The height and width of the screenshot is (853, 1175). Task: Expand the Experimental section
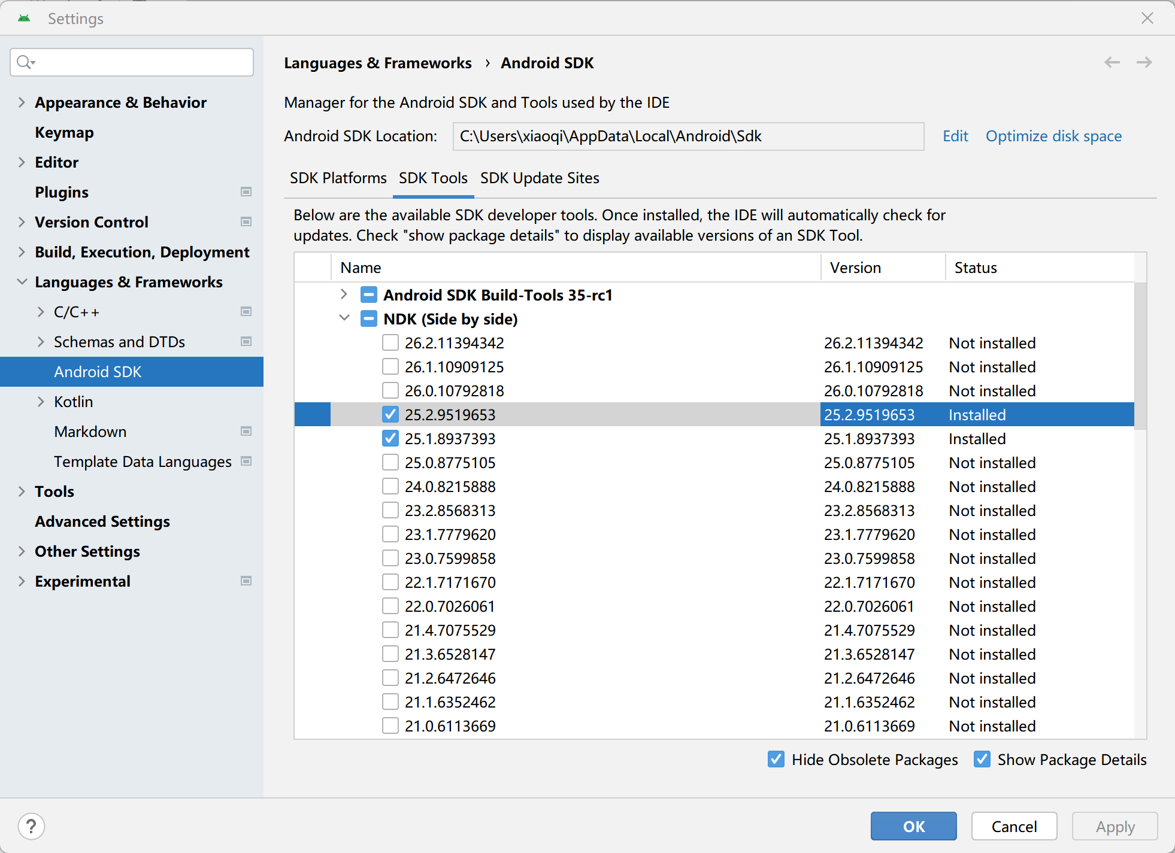pyautogui.click(x=22, y=581)
